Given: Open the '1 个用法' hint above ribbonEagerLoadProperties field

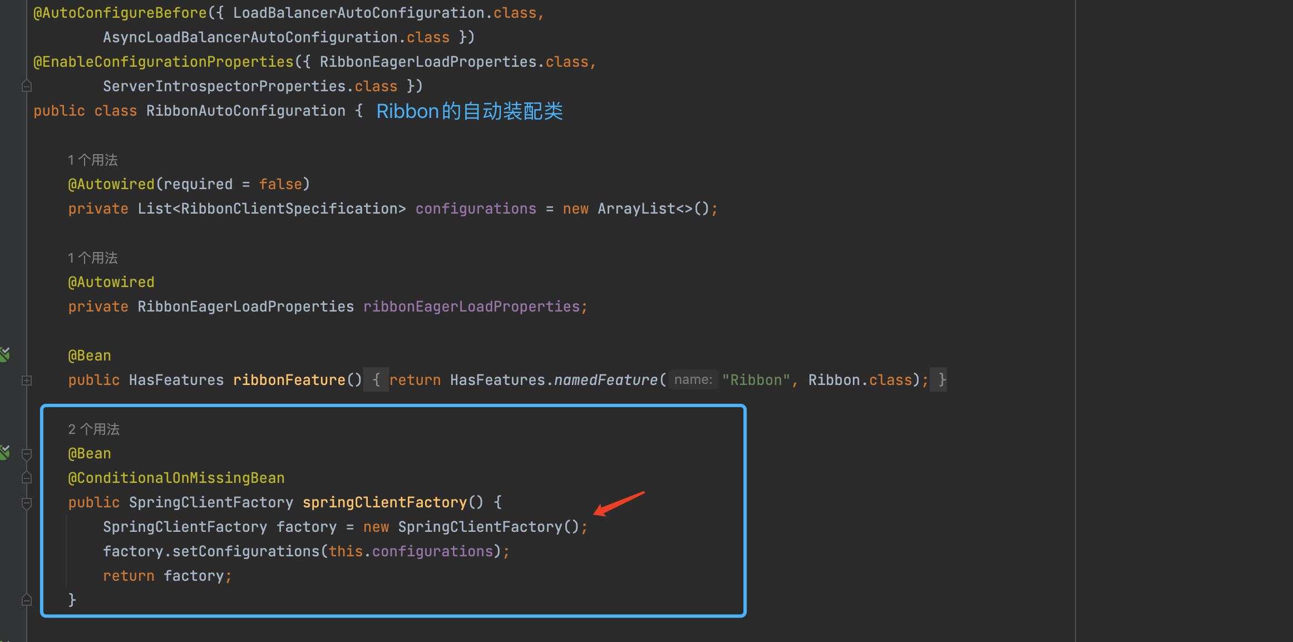Looking at the screenshot, I should (x=93, y=258).
